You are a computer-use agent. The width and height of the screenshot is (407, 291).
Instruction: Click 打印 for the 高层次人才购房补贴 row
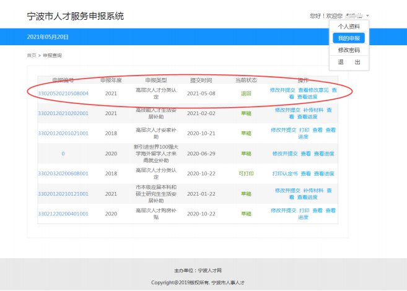point(304,211)
